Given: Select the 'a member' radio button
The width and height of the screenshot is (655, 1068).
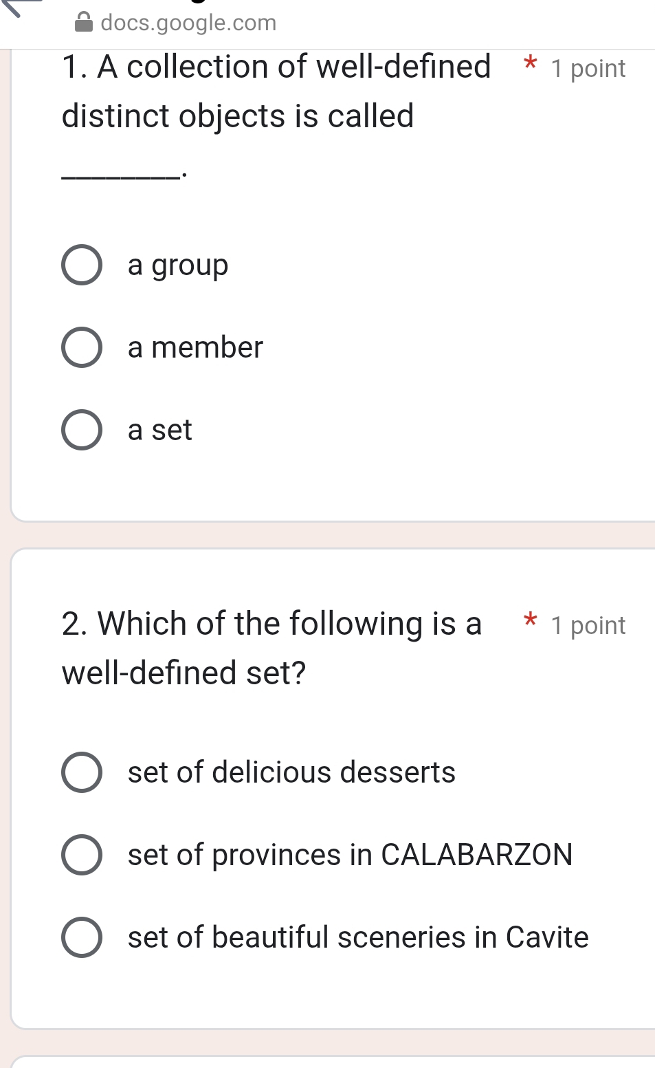Looking at the screenshot, I should [x=81, y=347].
